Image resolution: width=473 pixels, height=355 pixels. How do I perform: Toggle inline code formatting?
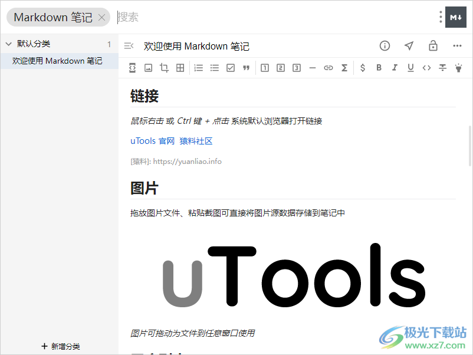point(426,68)
